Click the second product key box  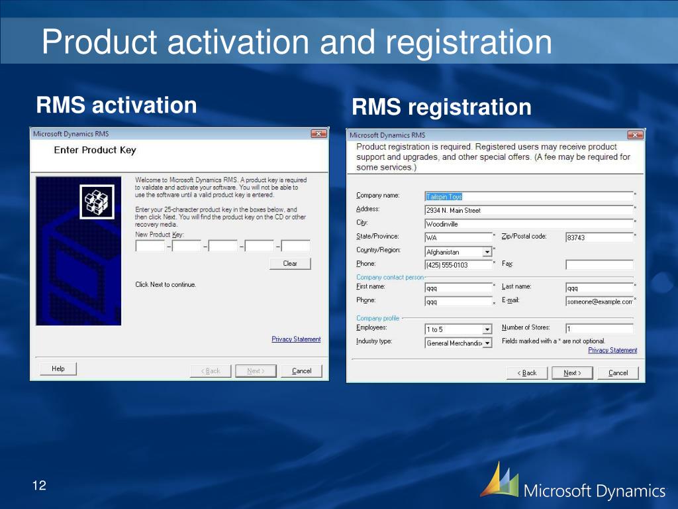point(186,246)
